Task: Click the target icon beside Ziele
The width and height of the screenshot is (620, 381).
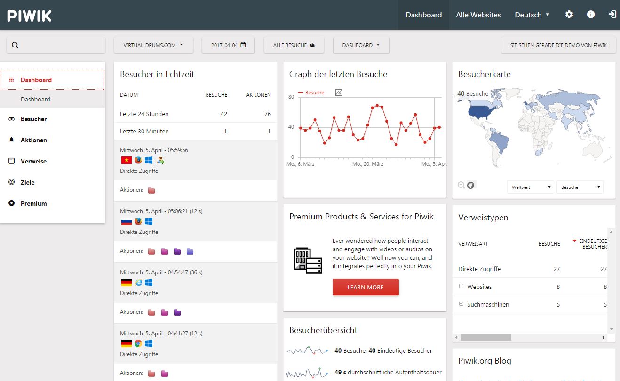Action: click(12, 182)
